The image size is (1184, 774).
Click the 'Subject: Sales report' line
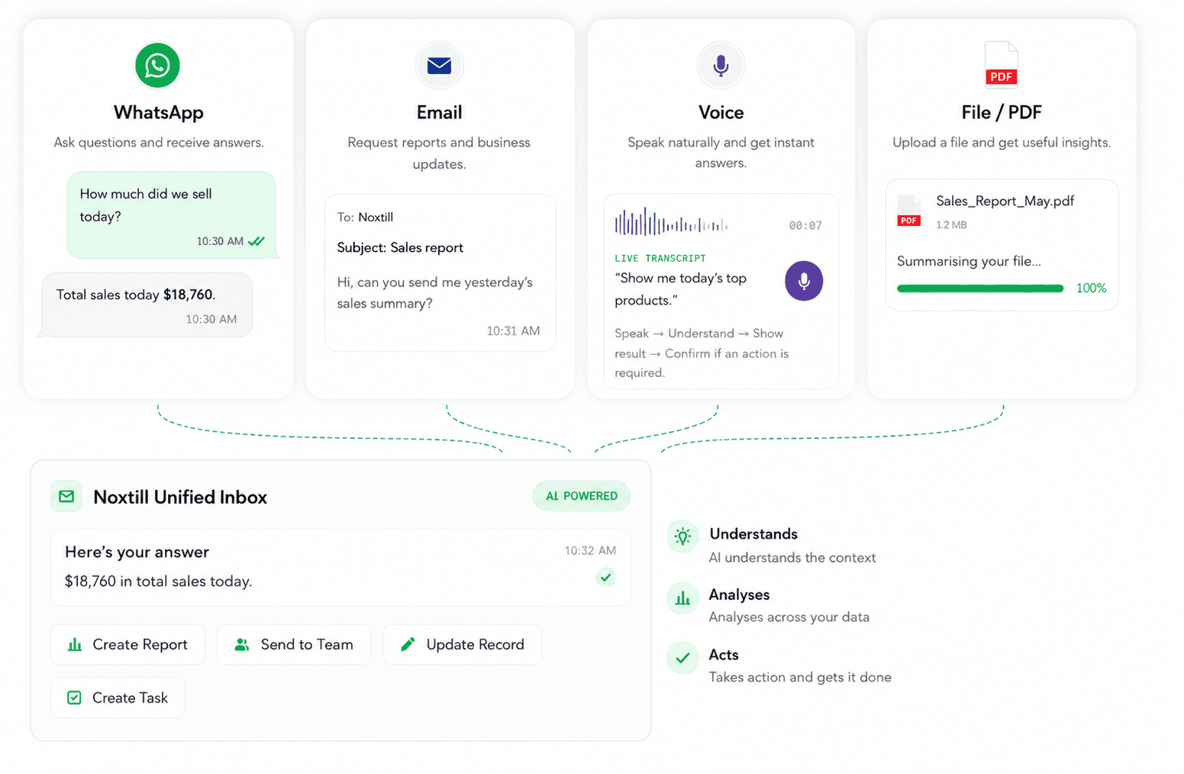click(x=400, y=248)
